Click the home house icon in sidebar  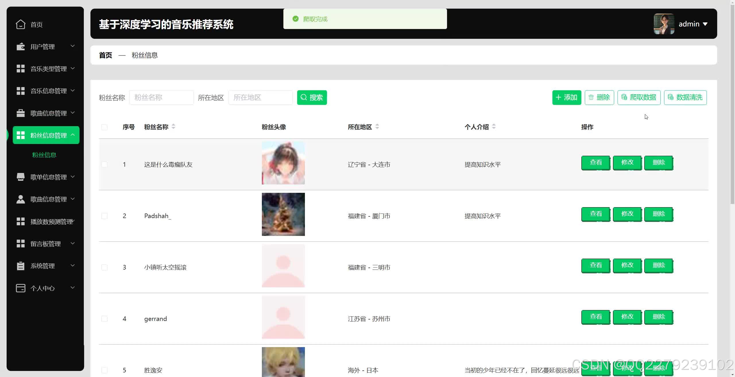click(x=20, y=24)
